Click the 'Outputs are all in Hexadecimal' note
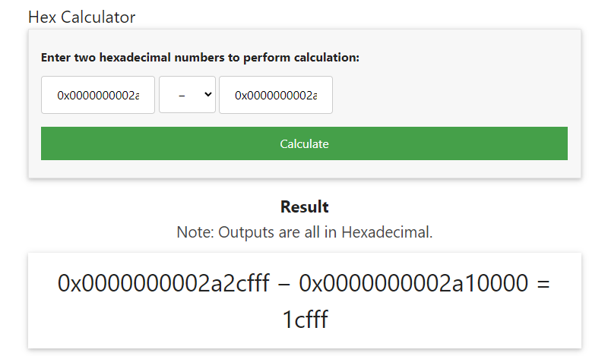The width and height of the screenshot is (589, 356). 325,232
